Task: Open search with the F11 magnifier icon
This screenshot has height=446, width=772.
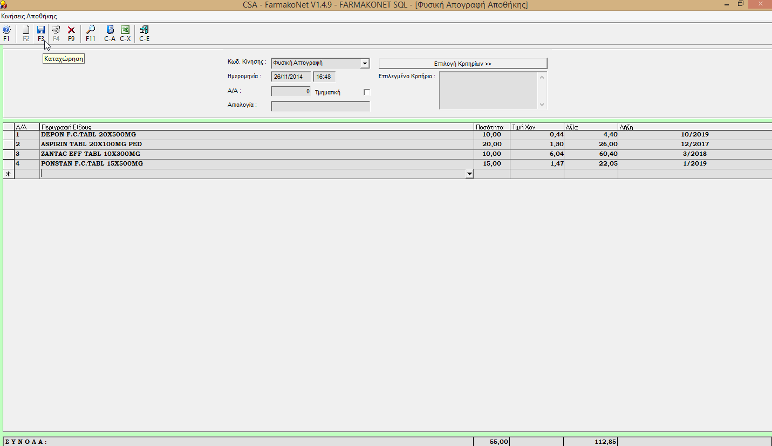Action: (x=91, y=33)
